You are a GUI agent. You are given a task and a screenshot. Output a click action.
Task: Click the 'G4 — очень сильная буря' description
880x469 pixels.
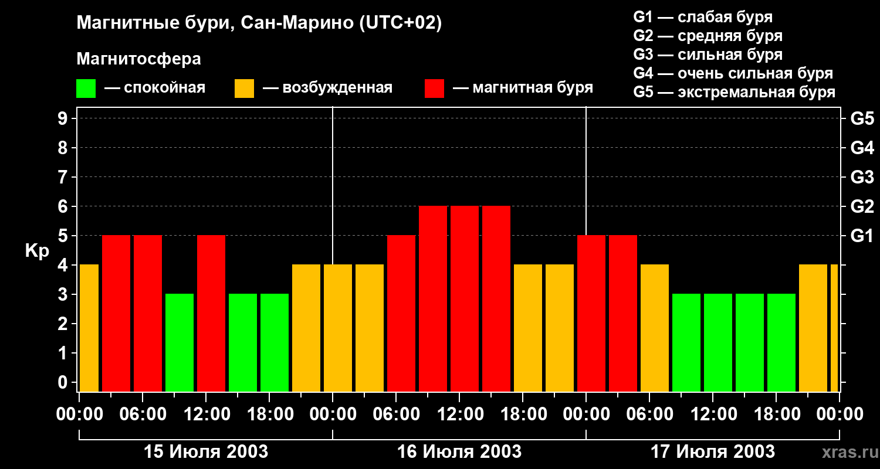733,73
